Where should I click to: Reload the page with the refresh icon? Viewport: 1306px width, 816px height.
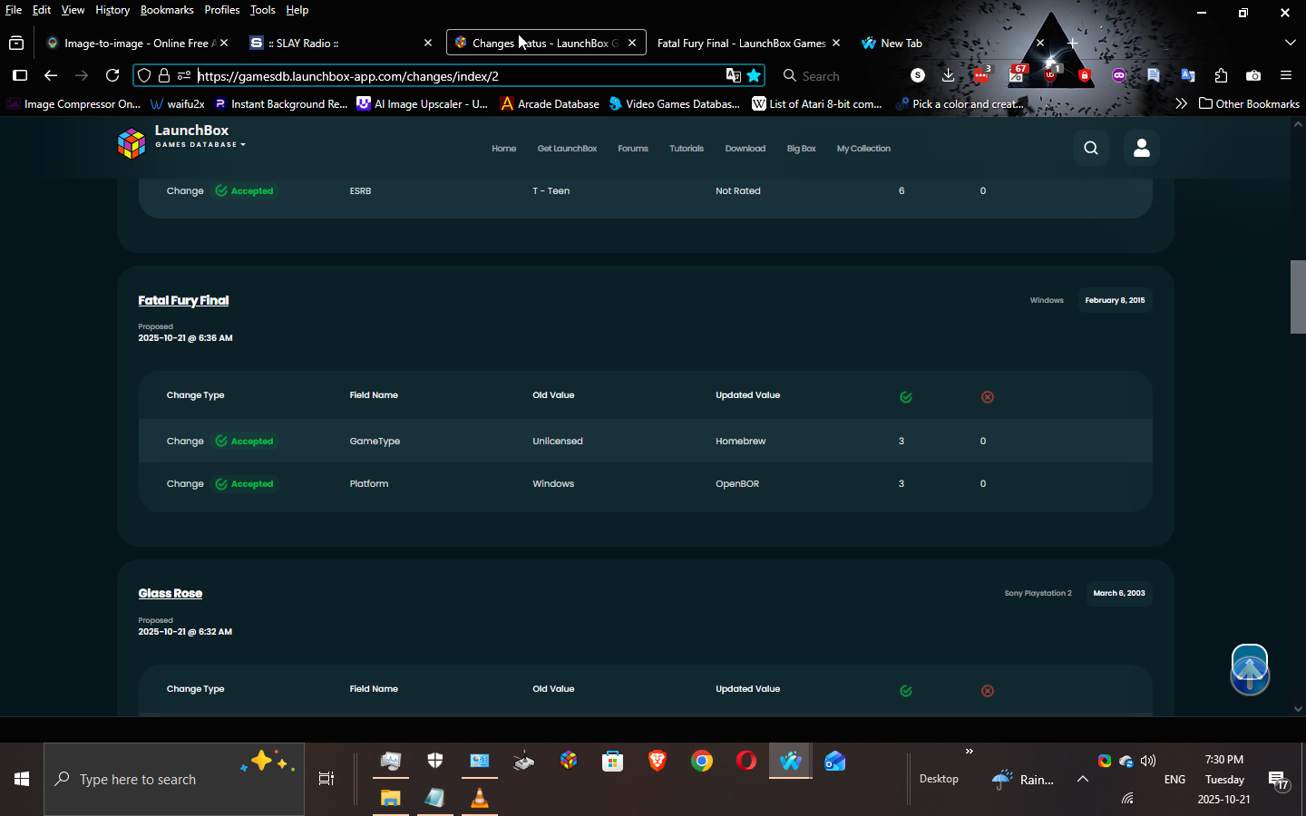click(x=112, y=76)
